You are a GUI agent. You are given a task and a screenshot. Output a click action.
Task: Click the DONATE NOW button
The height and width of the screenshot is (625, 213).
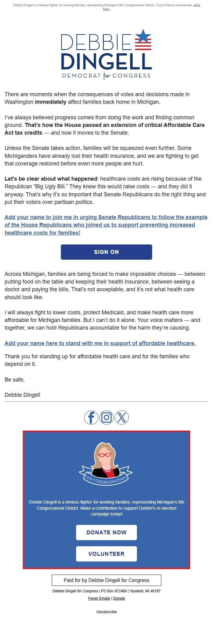point(106,532)
